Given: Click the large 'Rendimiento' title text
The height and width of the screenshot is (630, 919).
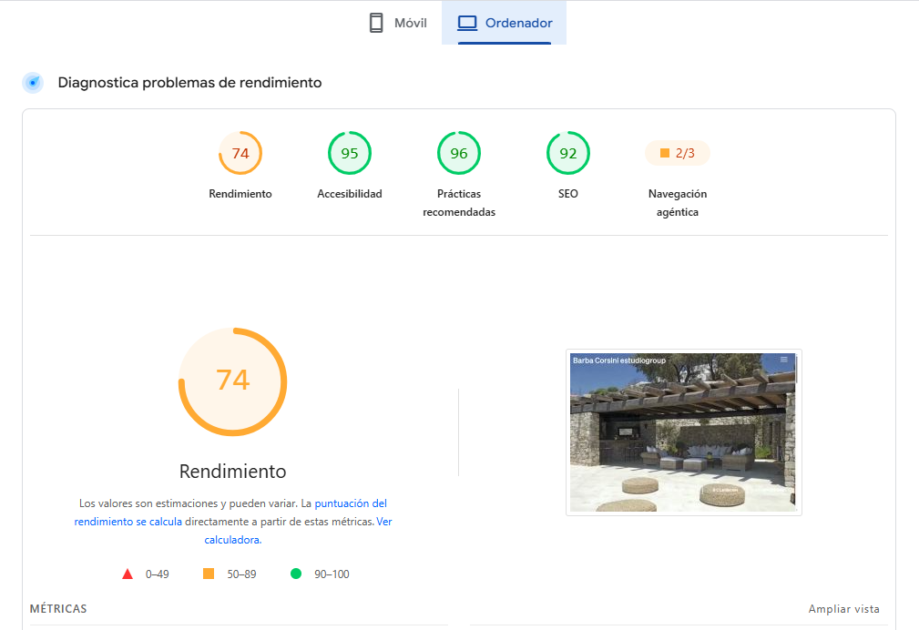Looking at the screenshot, I should point(232,472).
